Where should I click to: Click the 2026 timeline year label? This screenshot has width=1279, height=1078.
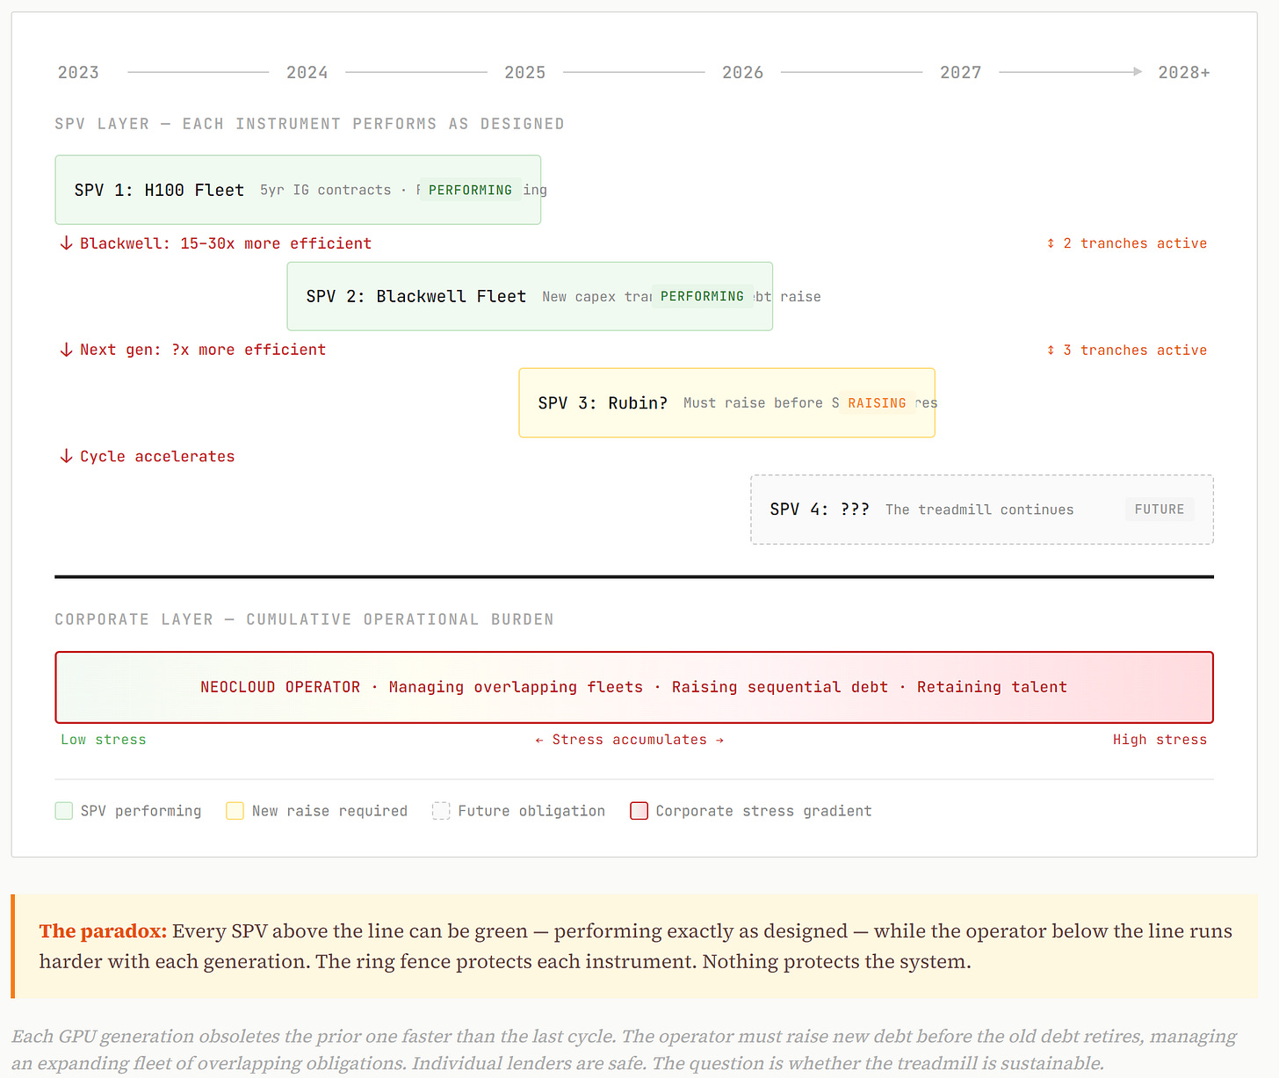(x=742, y=73)
